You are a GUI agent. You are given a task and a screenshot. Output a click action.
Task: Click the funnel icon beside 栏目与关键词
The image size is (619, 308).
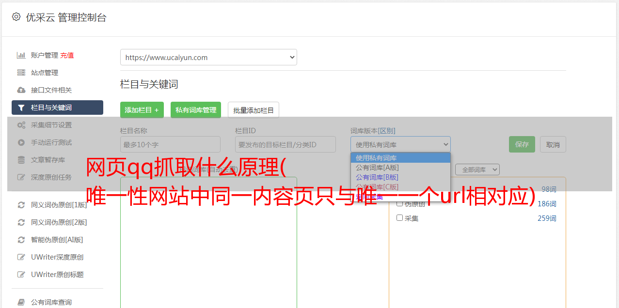(21, 108)
